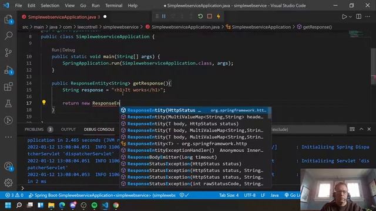Expand the 'src' breadcrumb
Image resolution: width=376 pixels, height=211 pixels.
25,27
